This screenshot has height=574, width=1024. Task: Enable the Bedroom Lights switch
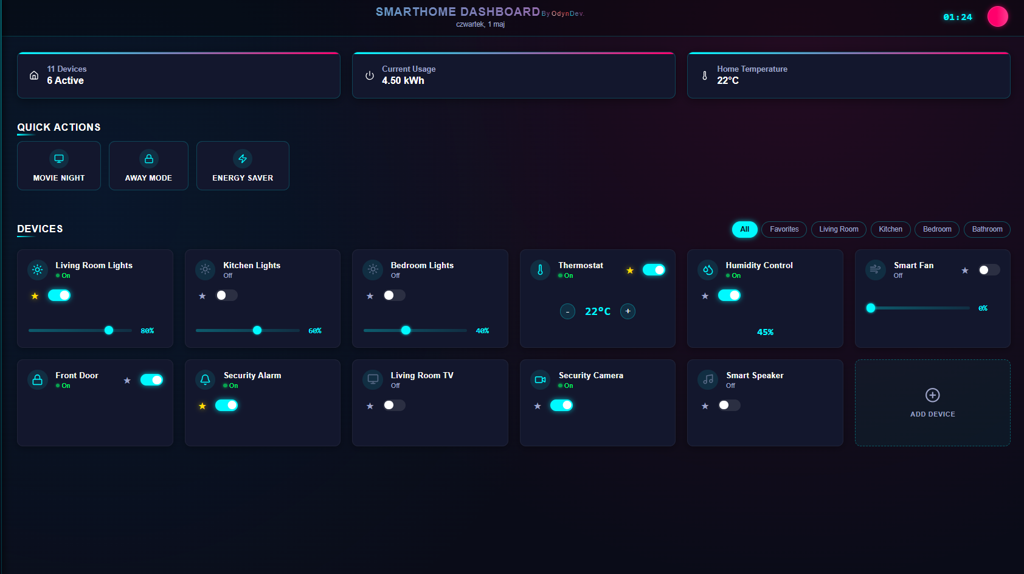coord(394,296)
